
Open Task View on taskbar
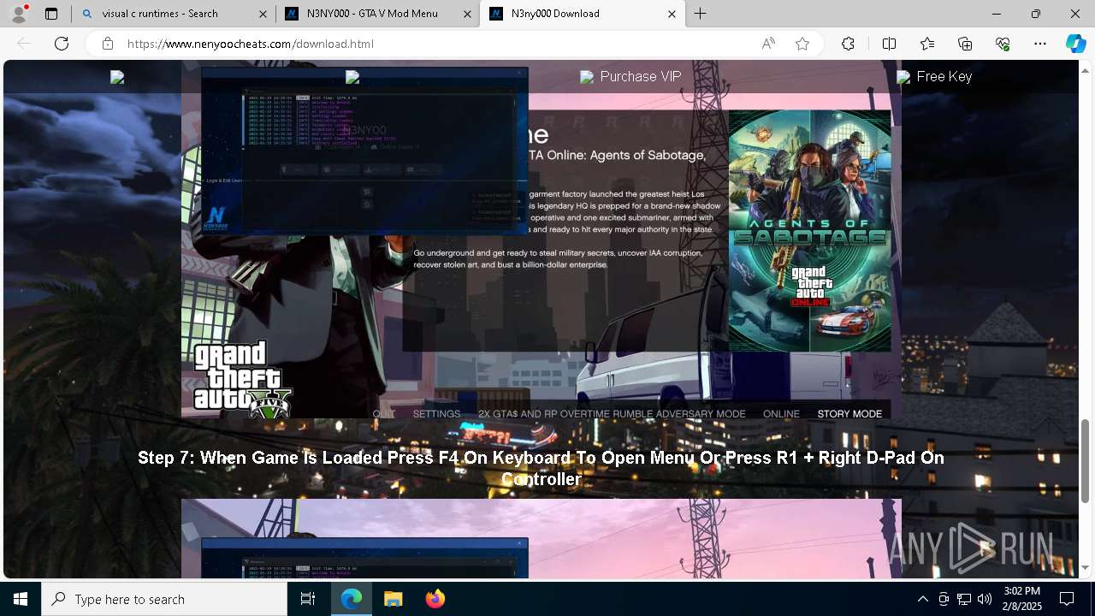308,599
